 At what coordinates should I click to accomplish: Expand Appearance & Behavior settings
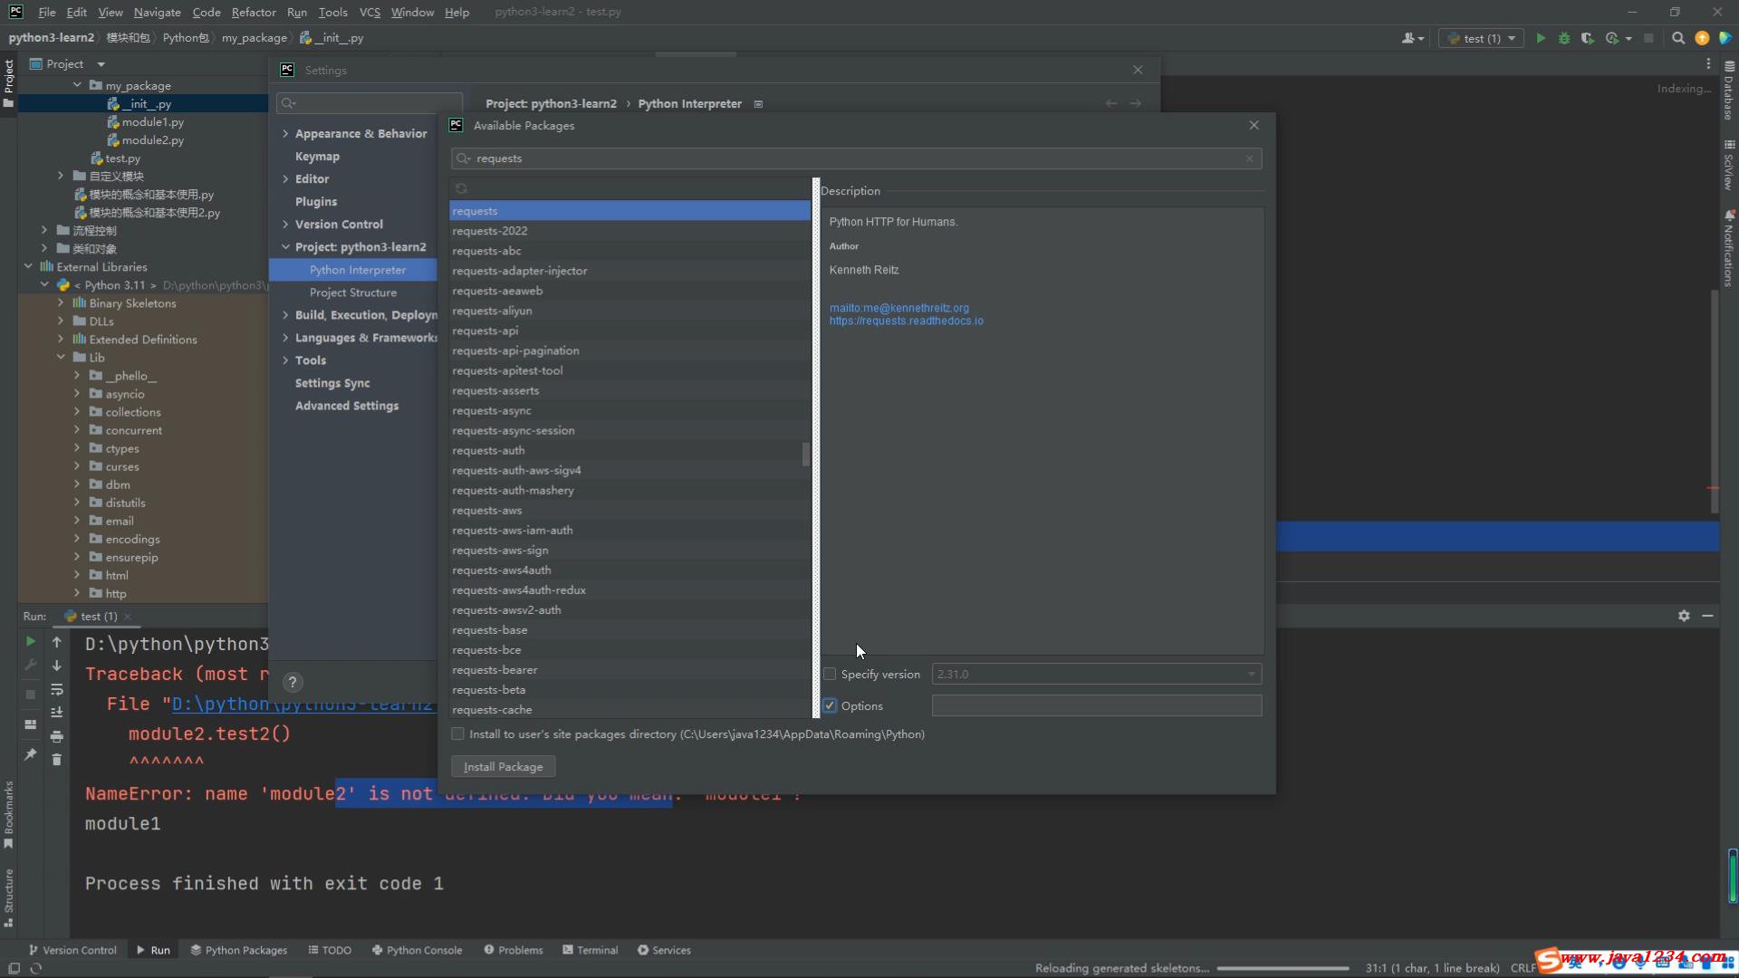pyautogui.click(x=285, y=133)
